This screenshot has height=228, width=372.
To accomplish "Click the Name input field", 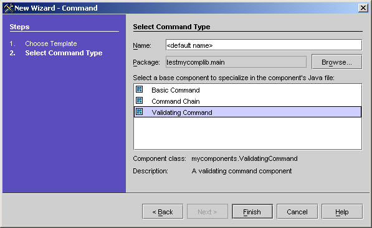I will (x=264, y=45).
